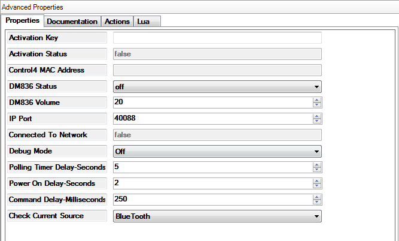Decrement the IP Port value
Image resolution: width=399 pixels, height=241 pixels.
(x=316, y=121)
